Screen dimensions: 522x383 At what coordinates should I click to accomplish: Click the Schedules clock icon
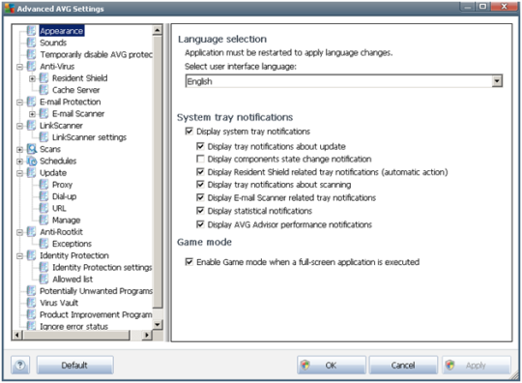pyautogui.click(x=32, y=161)
